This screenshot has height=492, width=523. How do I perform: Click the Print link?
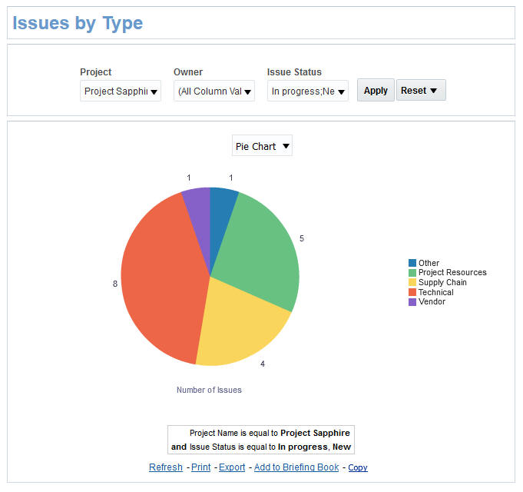(200, 467)
